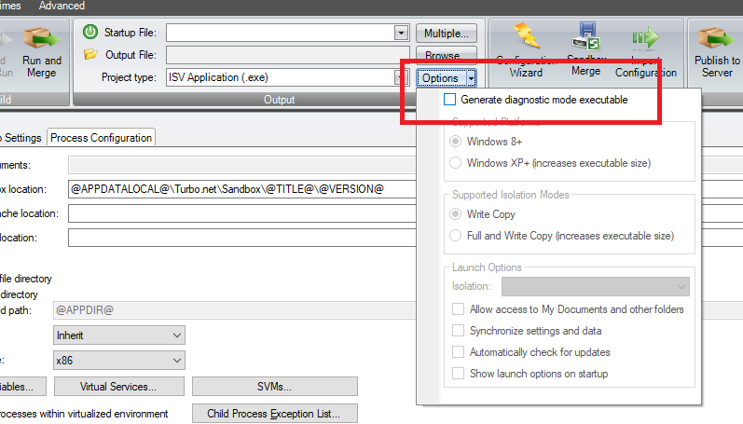Viewport: 743px width, 424px height.
Task: Open the Inherit dropdown
Action: pyautogui.click(x=119, y=335)
